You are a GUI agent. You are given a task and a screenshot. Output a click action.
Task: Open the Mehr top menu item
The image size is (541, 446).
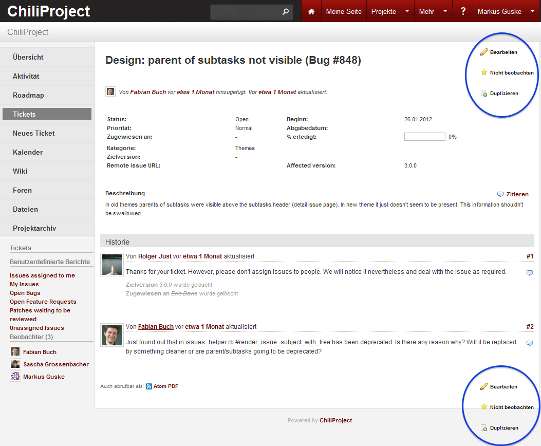point(426,11)
